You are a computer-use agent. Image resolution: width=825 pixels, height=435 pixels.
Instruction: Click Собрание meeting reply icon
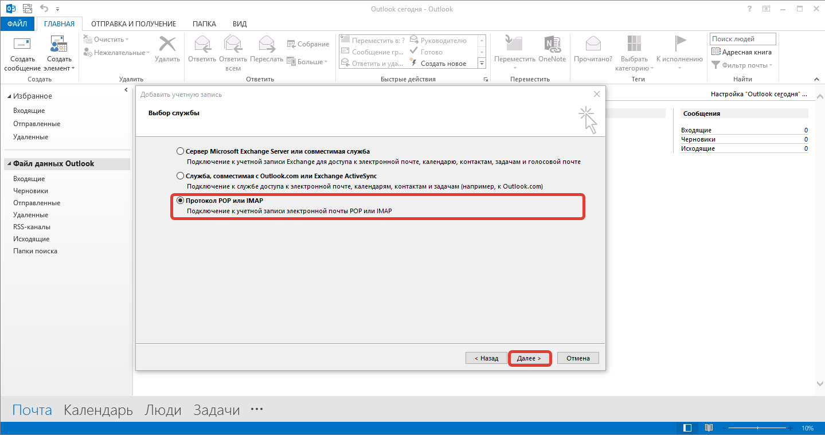(307, 44)
